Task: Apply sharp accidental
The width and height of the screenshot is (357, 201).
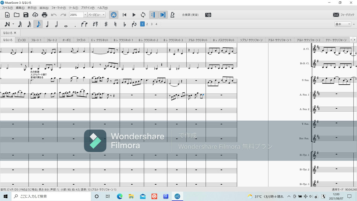Action: (106, 24)
